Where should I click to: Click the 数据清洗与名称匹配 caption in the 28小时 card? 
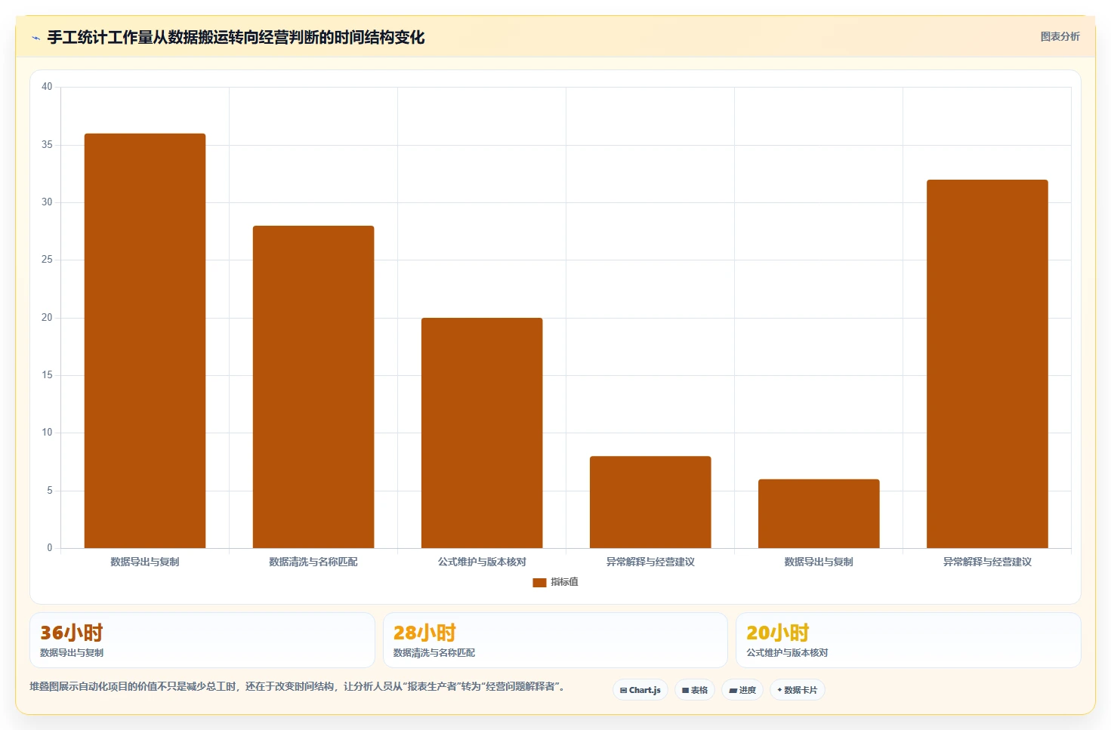pos(434,653)
